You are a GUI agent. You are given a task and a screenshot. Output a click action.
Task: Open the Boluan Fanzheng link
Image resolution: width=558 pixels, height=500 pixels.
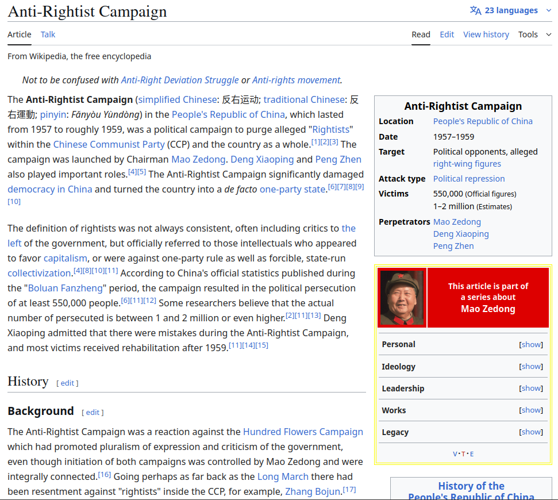65,289
